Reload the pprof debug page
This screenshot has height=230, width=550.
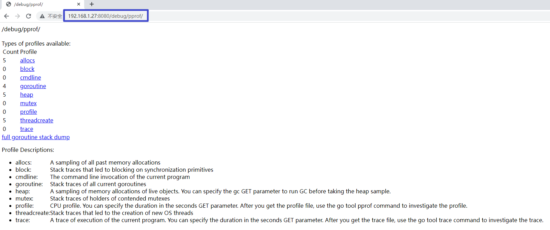29,16
